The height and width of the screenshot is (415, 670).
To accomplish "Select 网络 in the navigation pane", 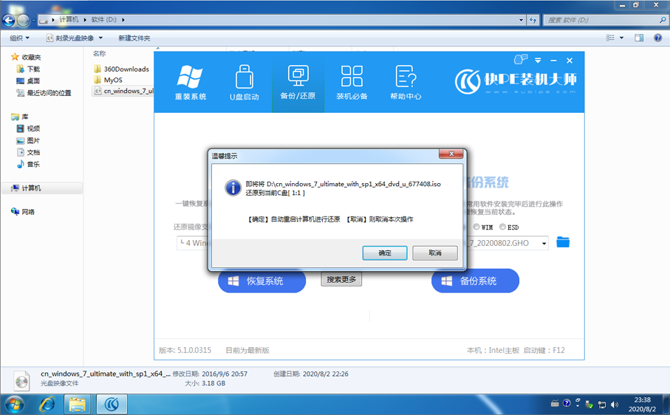I will (23, 212).
